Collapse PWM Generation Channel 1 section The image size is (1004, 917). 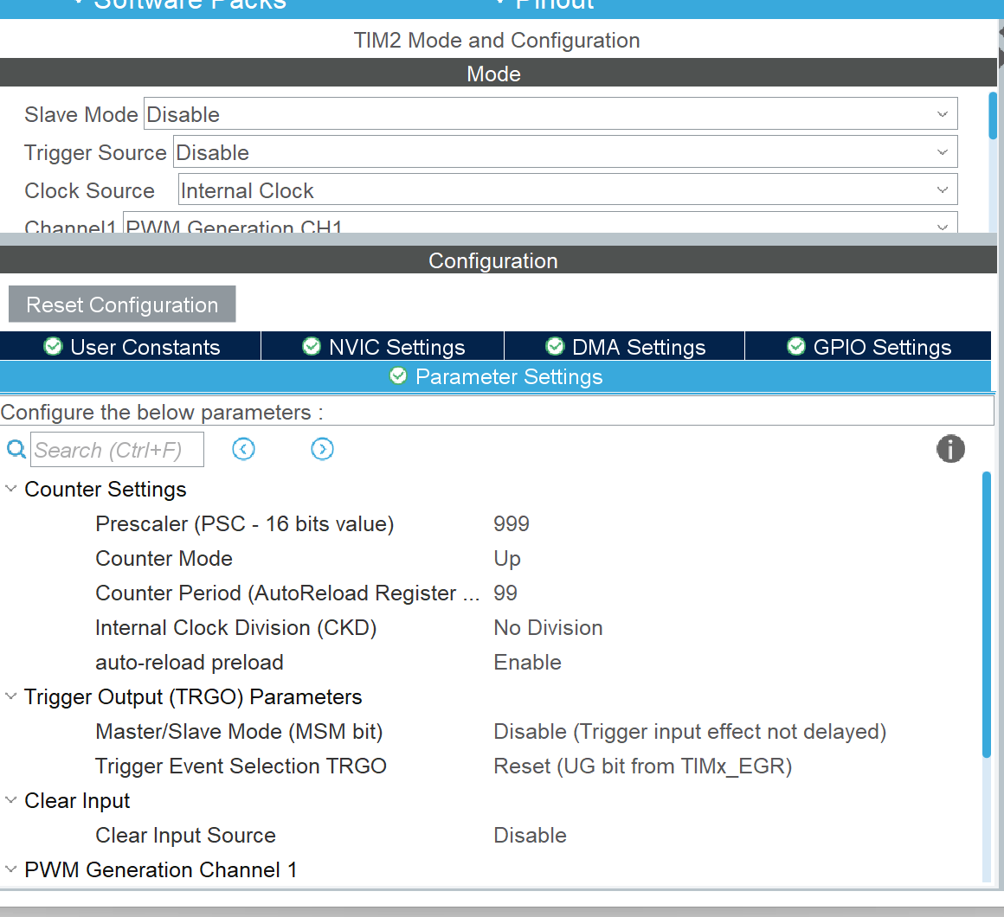point(11,869)
